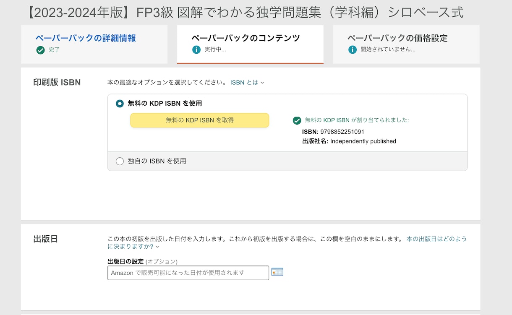Click the 印刷版 ISBN section label
The width and height of the screenshot is (512, 315).
(x=57, y=83)
